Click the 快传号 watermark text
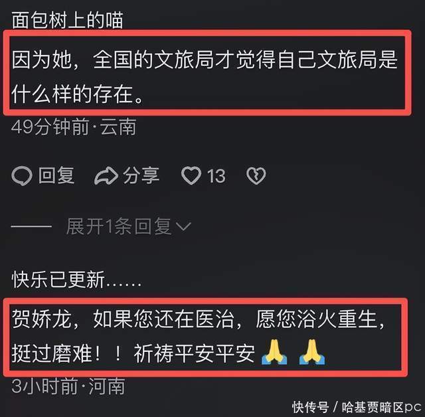 tap(311, 407)
